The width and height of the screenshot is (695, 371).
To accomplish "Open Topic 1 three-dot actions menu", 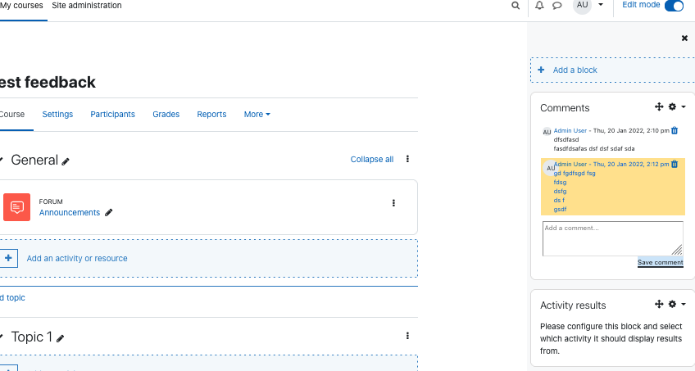I will pos(407,336).
